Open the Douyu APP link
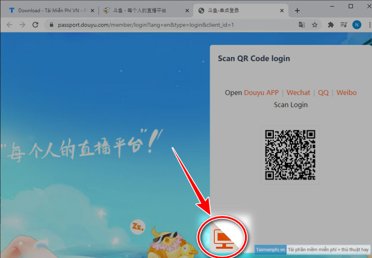Image resolution: width=372 pixels, height=258 pixels. click(261, 93)
